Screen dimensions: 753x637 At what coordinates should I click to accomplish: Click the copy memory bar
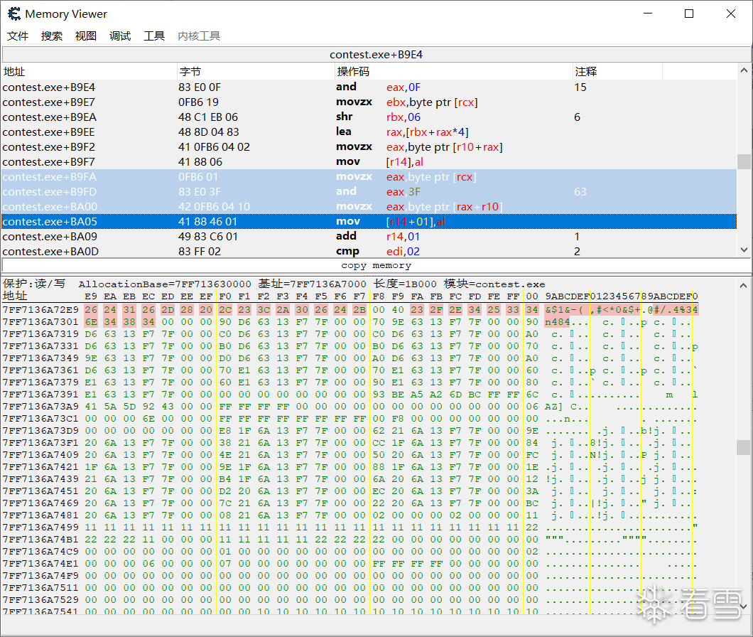point(376,265)
